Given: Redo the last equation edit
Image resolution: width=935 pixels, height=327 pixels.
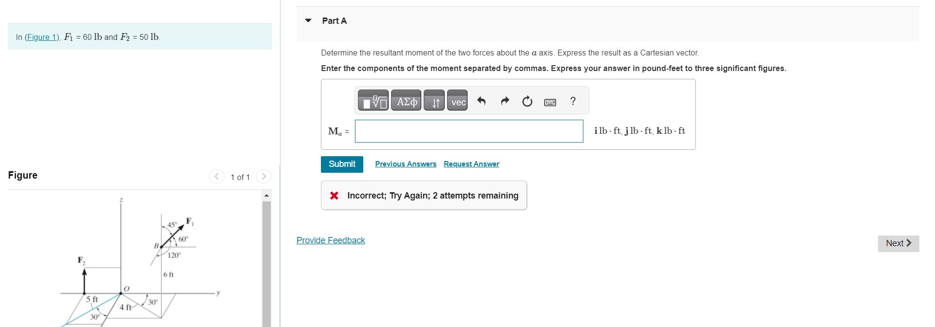Looking at the screenshot, I should (505, 101).
